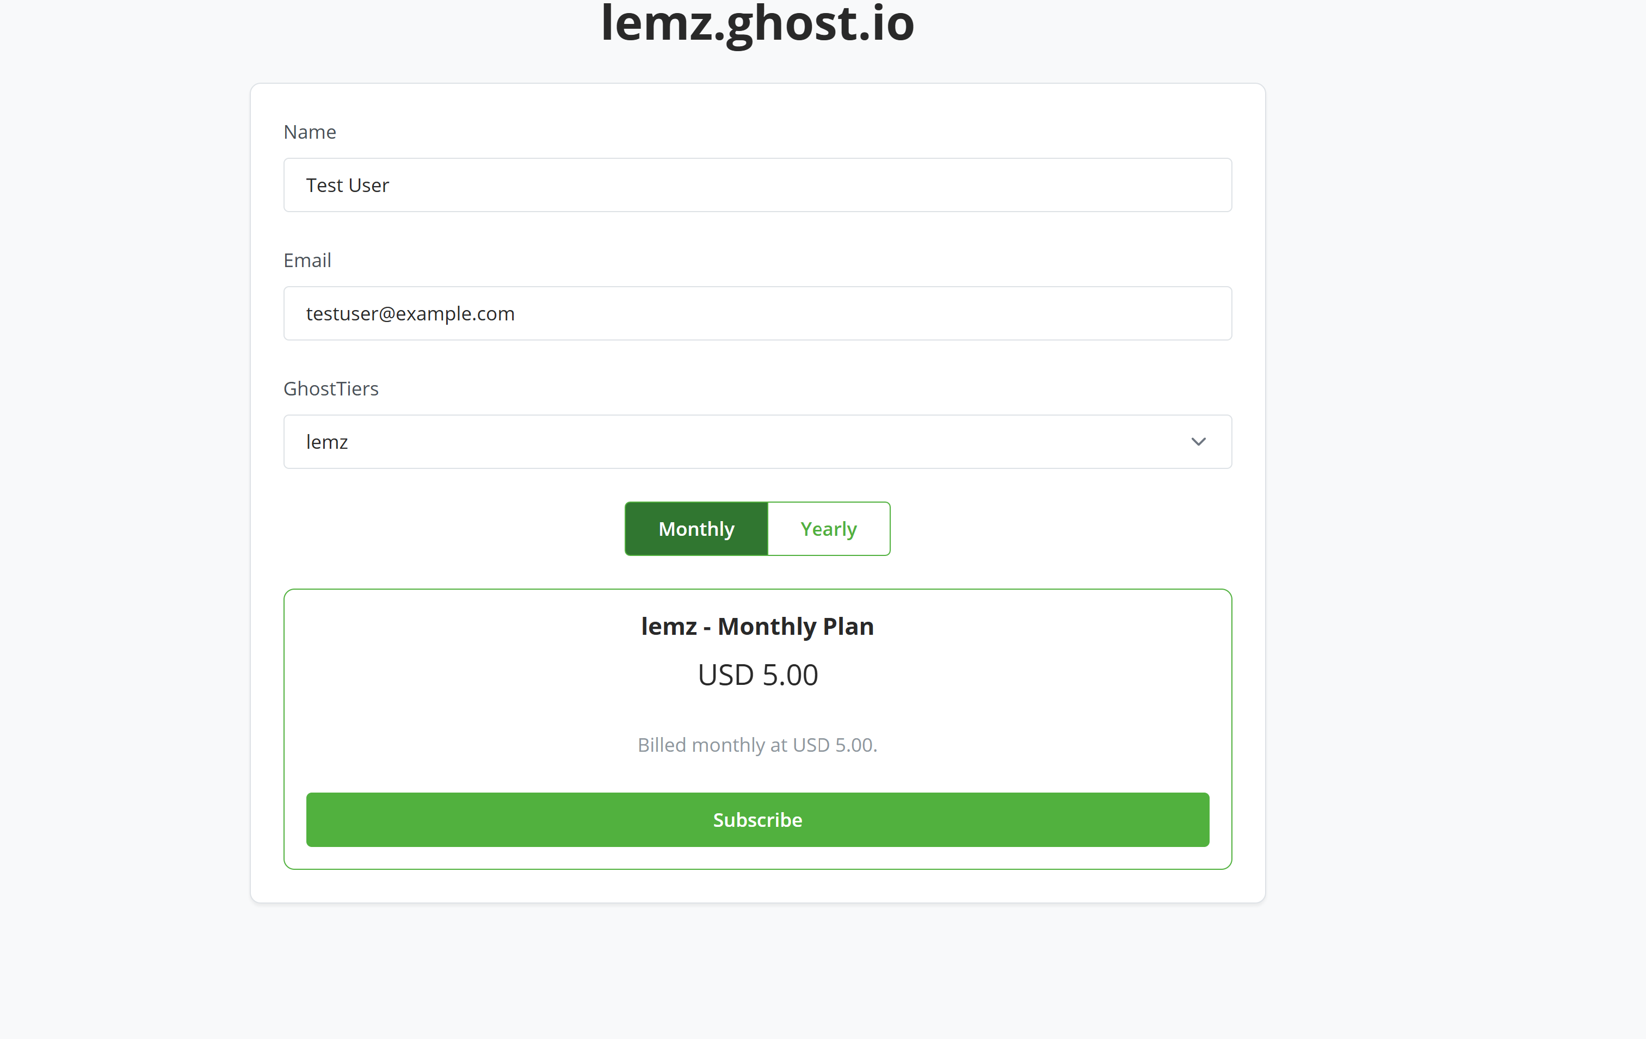
Task: Select the Email field with testuser@example.com
Action: point(757,313)
